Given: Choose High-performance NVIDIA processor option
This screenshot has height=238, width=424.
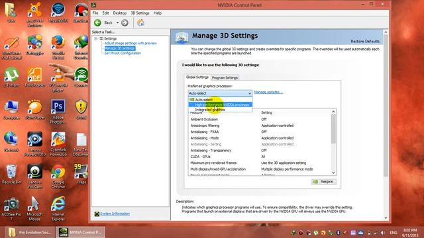Looking at the screenshot, I should pos(220,104).
